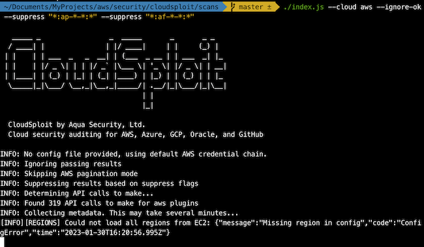This screenshot has height=247, width=424.
Task: Click the second suppress pattern "*:af-*-*:*"
Action: [170, 17]
